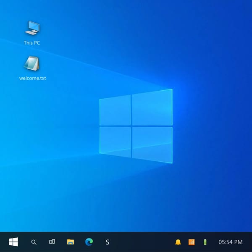
Task: Open taskbar search magnifier
Action: pos(34,242)
